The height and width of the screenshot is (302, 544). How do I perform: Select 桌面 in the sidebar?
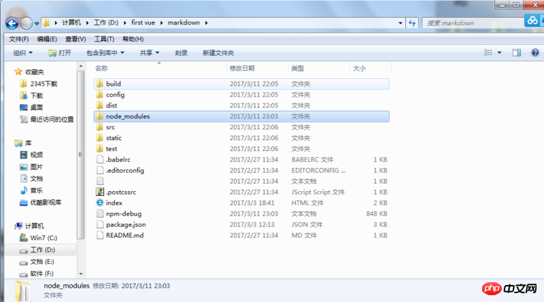pos(37,107)
